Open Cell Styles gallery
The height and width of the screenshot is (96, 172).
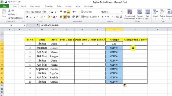tap(148, 14)
